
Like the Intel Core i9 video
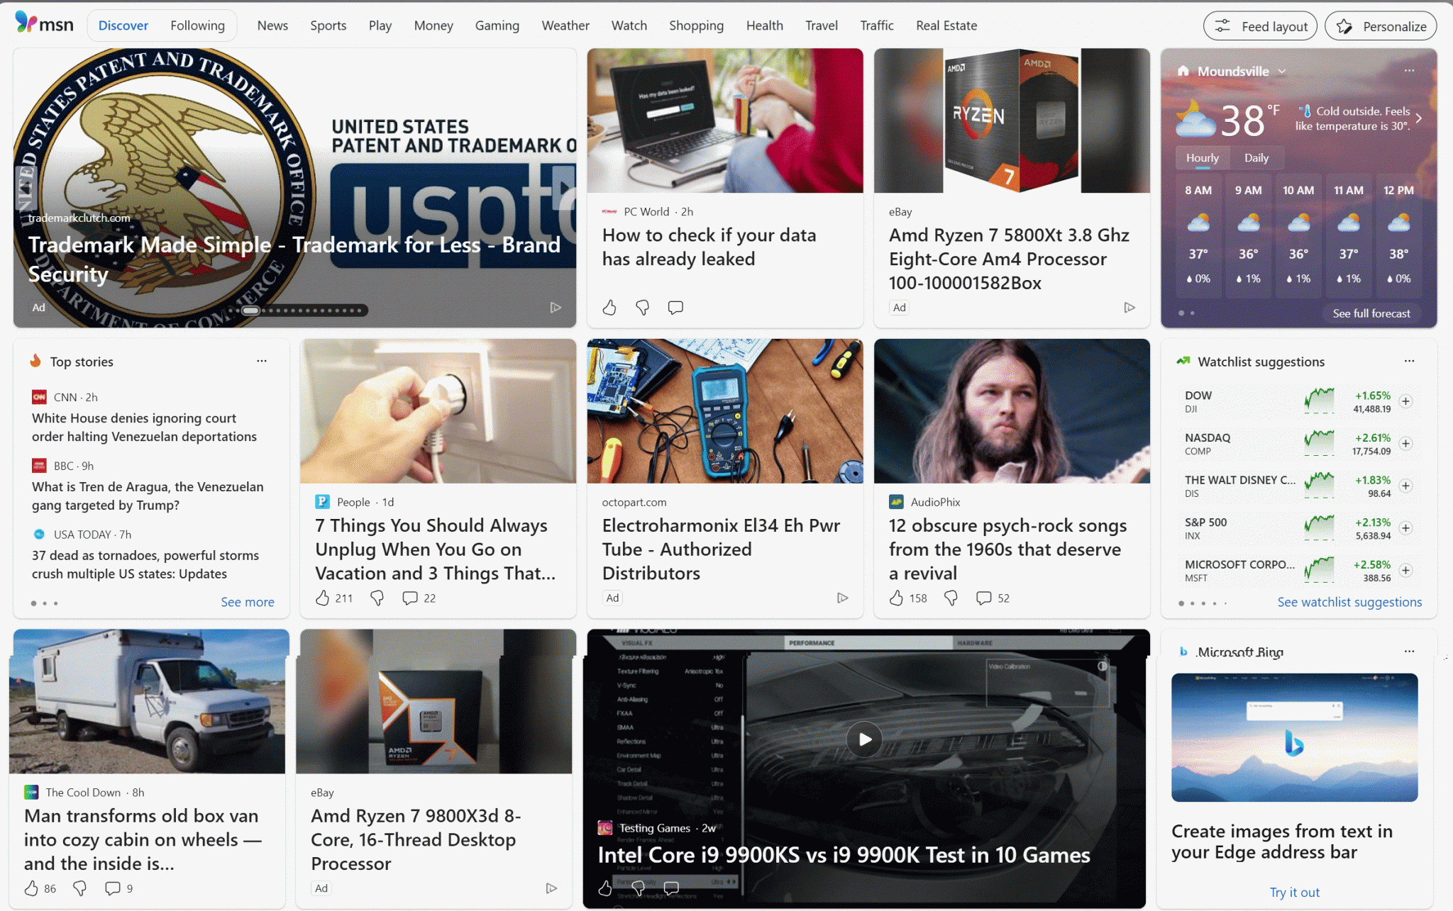[x=605, y=888]
